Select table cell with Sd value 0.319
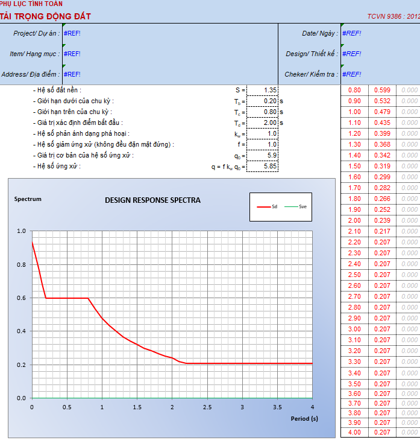Screen dimensions: 420x440 click(382, 167)
